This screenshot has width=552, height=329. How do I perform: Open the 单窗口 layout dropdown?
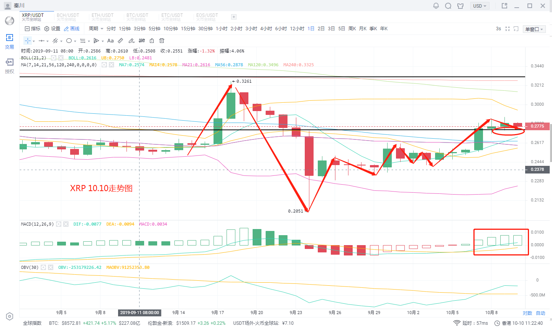534,29
